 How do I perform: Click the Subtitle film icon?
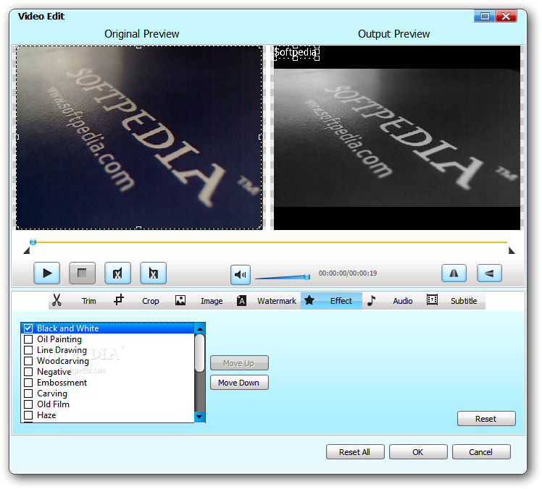click(432, 299)
